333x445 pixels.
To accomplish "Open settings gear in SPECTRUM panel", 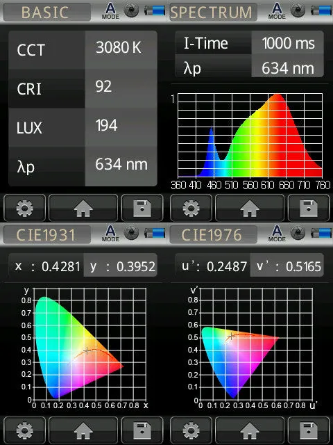I will click(191, 208).
